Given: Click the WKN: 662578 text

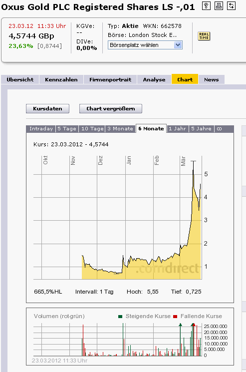Looking at the screenshot, I should point(162,26).
